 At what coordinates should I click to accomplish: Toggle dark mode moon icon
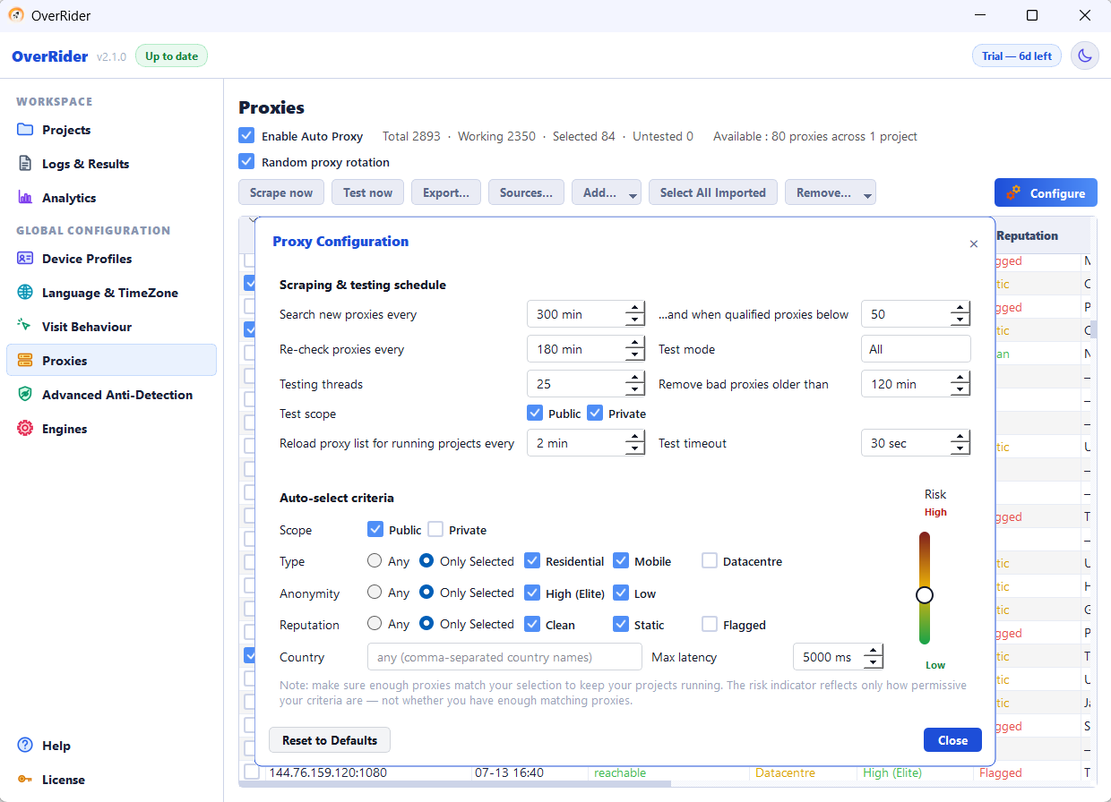coord(1085,56)
